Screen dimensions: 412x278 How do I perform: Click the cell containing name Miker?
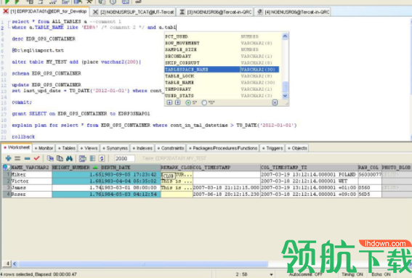(x=31, y=175)
